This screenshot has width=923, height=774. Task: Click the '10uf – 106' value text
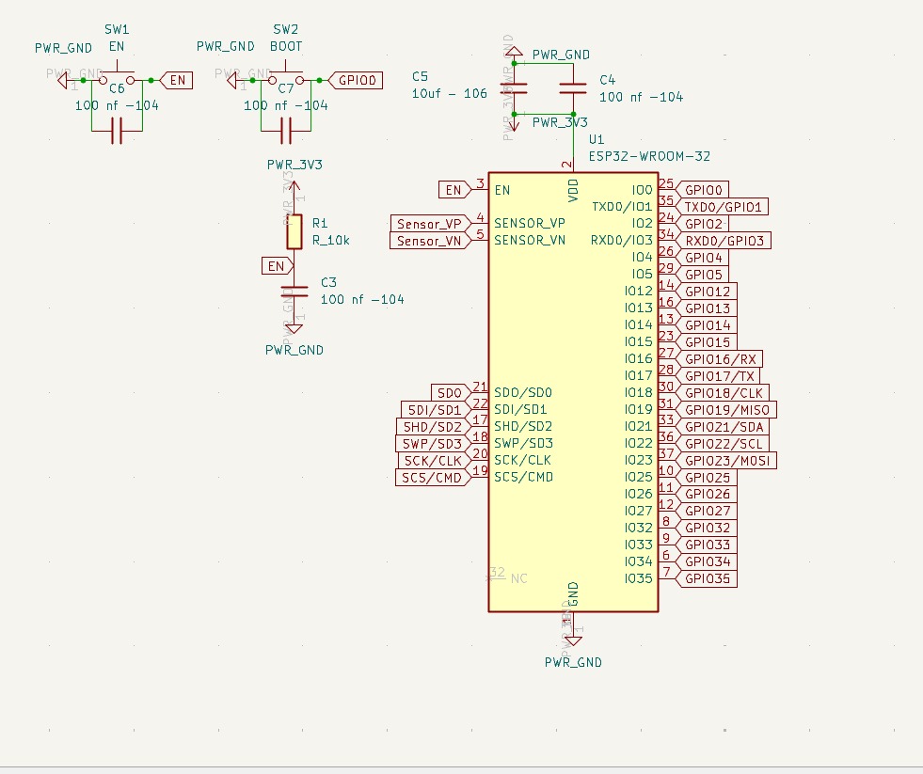449,94
